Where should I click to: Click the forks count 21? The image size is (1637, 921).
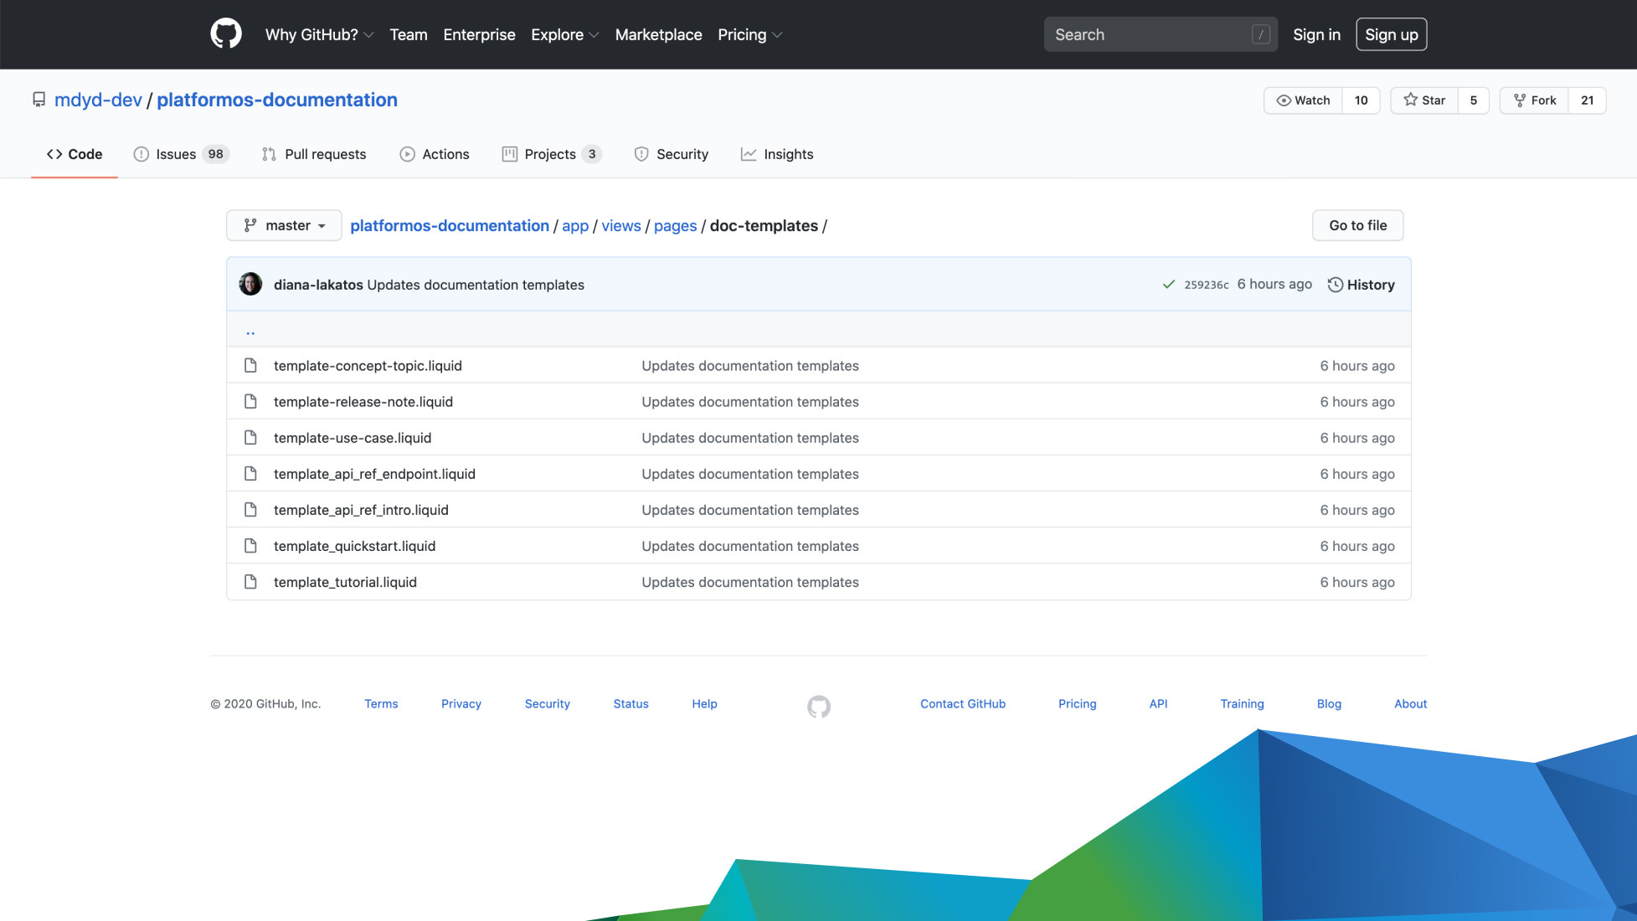pyautogui.click(x=1587, y=100)
